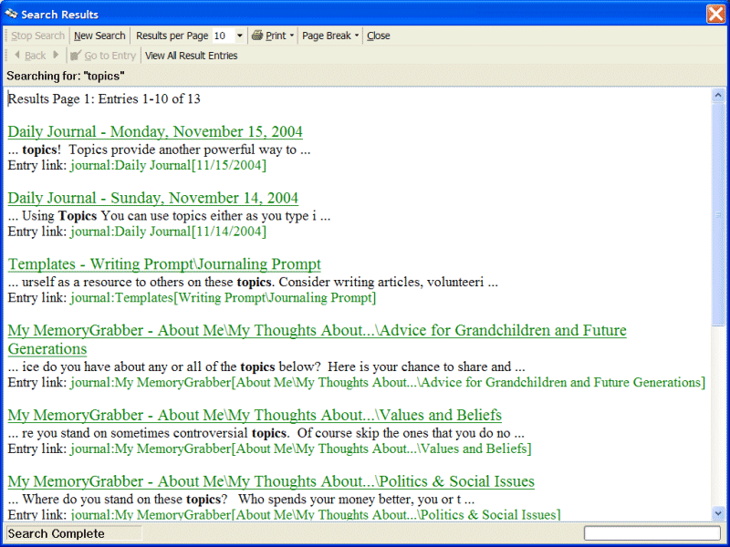
Task: Expand the Page Break dropdown arrow
Action: 357,36
